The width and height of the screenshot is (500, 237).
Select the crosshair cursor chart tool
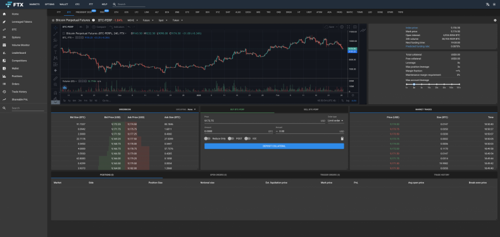56,28
